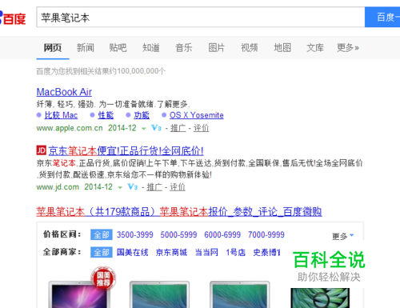This screenshot has height=308, width=400.
Task: Open the 地图 tab
Action: click(x=282, y=48)
